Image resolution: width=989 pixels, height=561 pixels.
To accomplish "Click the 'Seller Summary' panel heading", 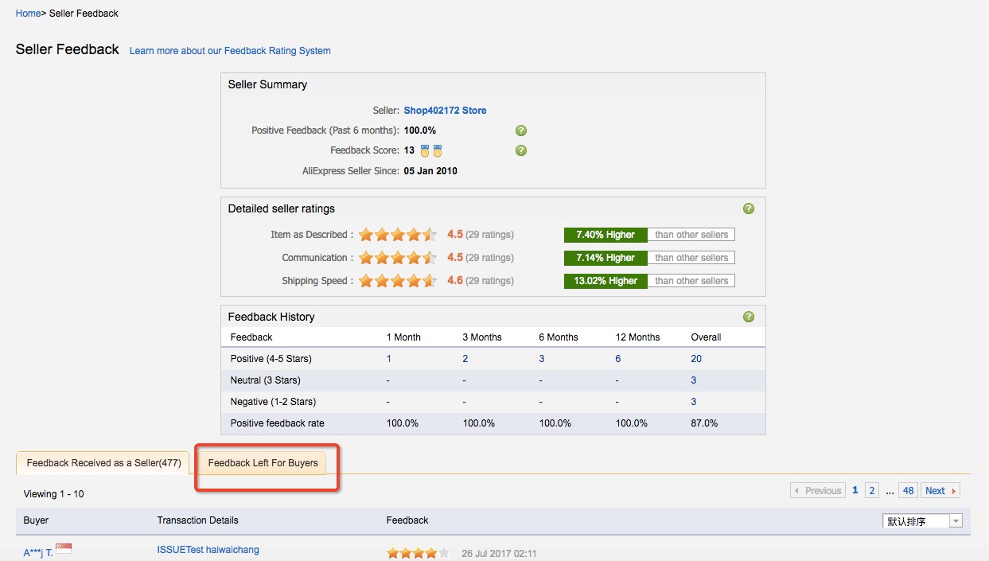I will click(267, 84).
